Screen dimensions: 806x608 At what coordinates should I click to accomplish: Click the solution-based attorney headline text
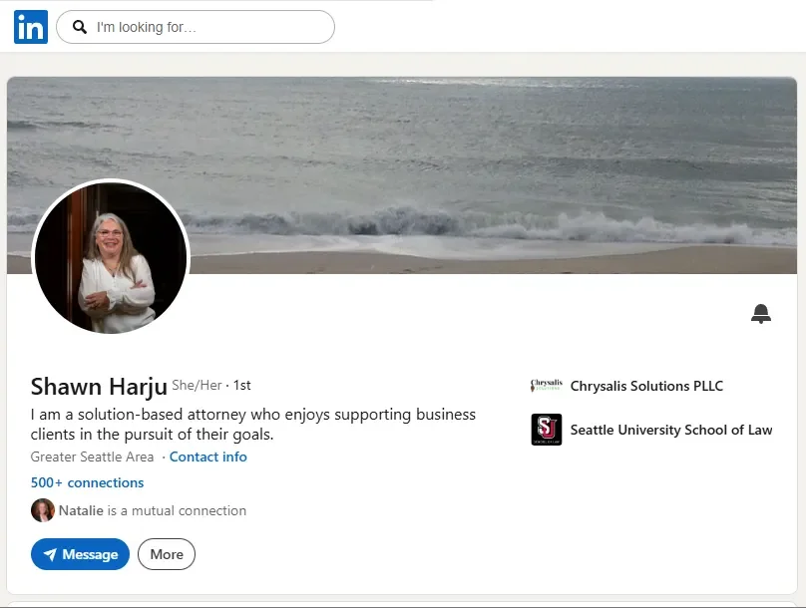click(253, 425)
